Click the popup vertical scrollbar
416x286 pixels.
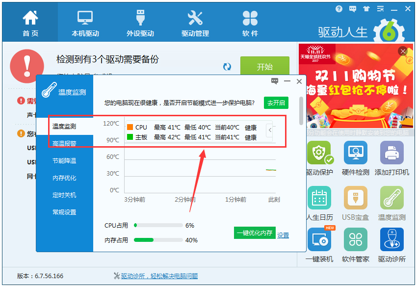tap(301, 111)
